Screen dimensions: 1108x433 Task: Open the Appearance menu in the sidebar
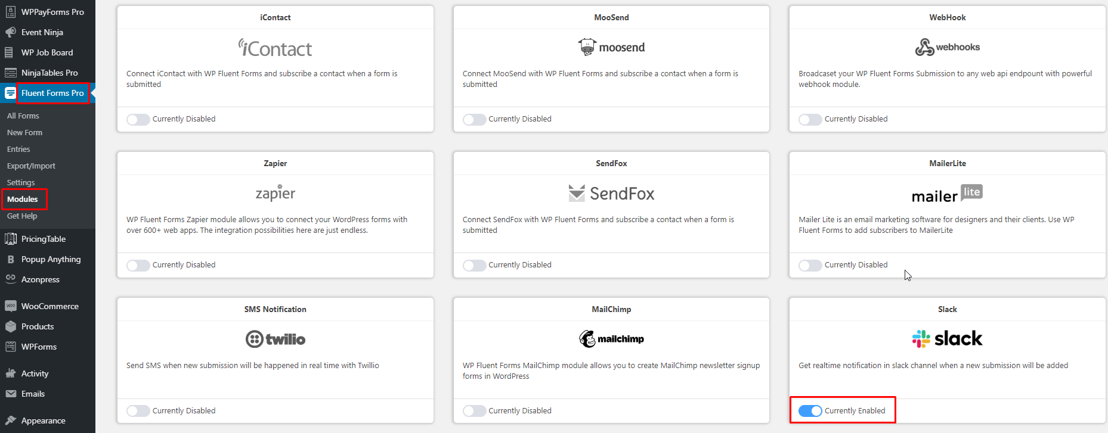(x=44, y=420)
